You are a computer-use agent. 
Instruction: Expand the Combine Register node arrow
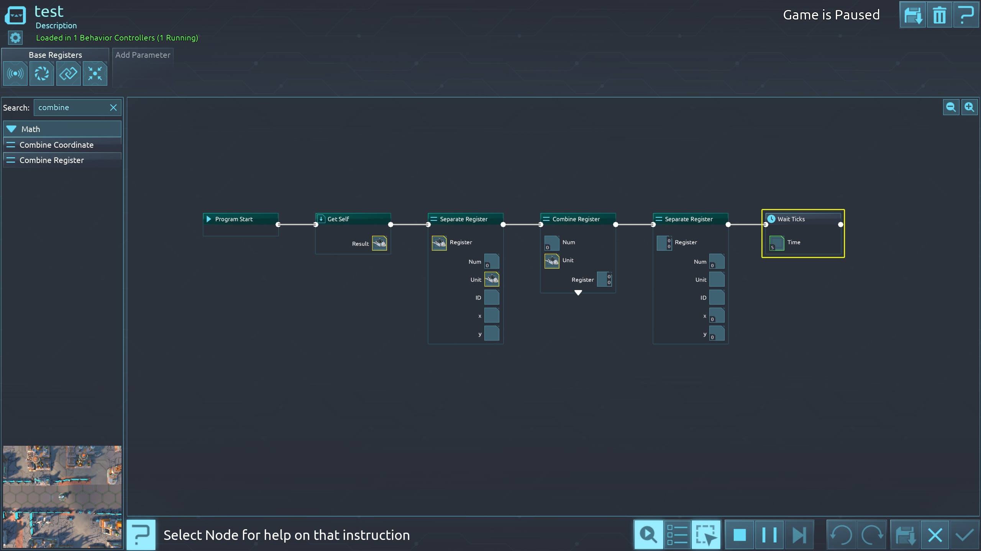point(578,293)
